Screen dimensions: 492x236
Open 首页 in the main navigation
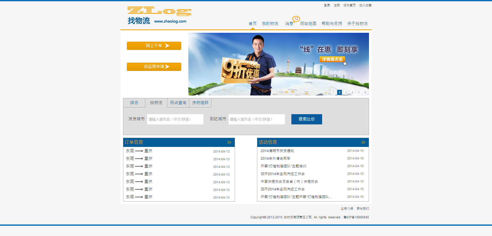[x=253, y=24]
